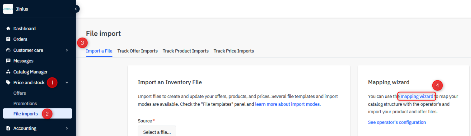The height and width of the screenshot is (136, 471).
Task: Click the Messages chat bubble icon
Action: point(8,61)
